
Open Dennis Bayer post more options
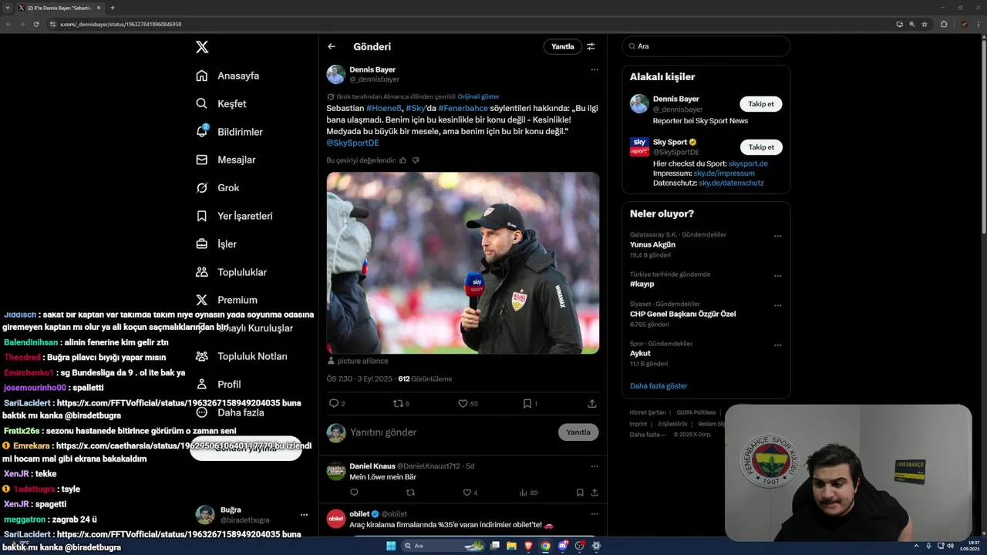tap(595, 69)
